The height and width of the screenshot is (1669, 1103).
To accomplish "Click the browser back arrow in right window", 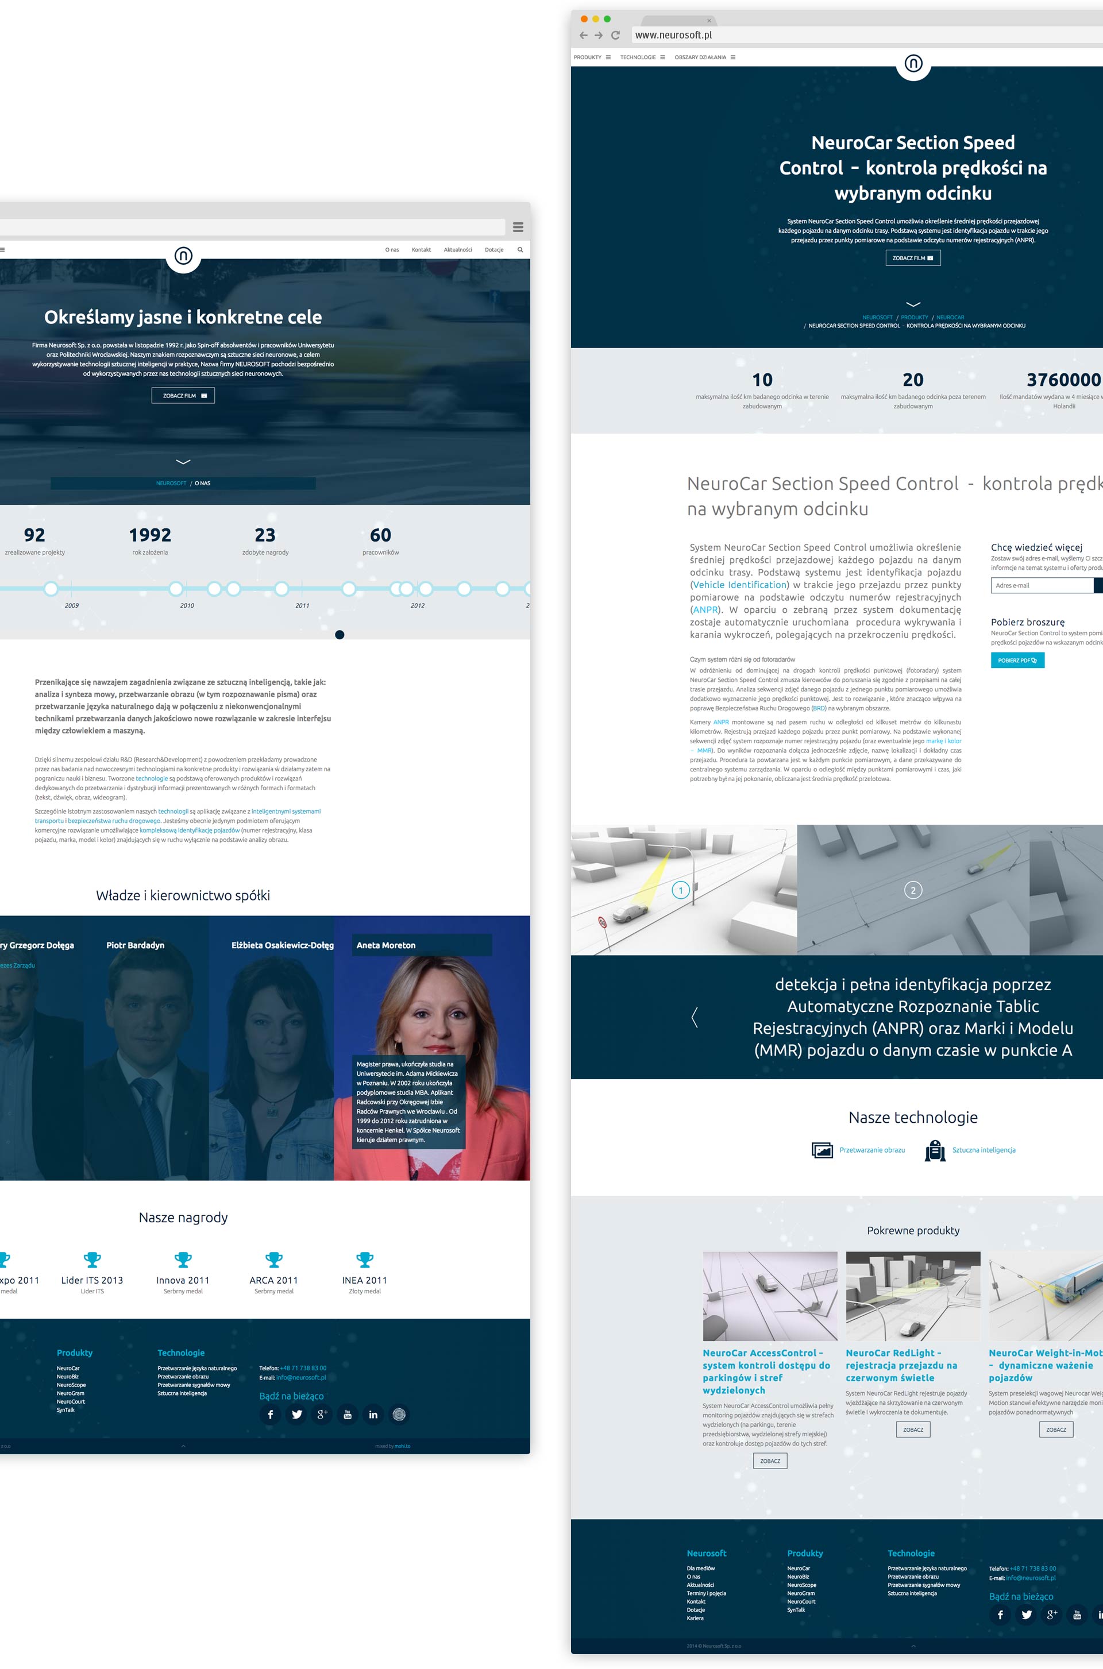I will pyautogui.click(x=583, y=35).
